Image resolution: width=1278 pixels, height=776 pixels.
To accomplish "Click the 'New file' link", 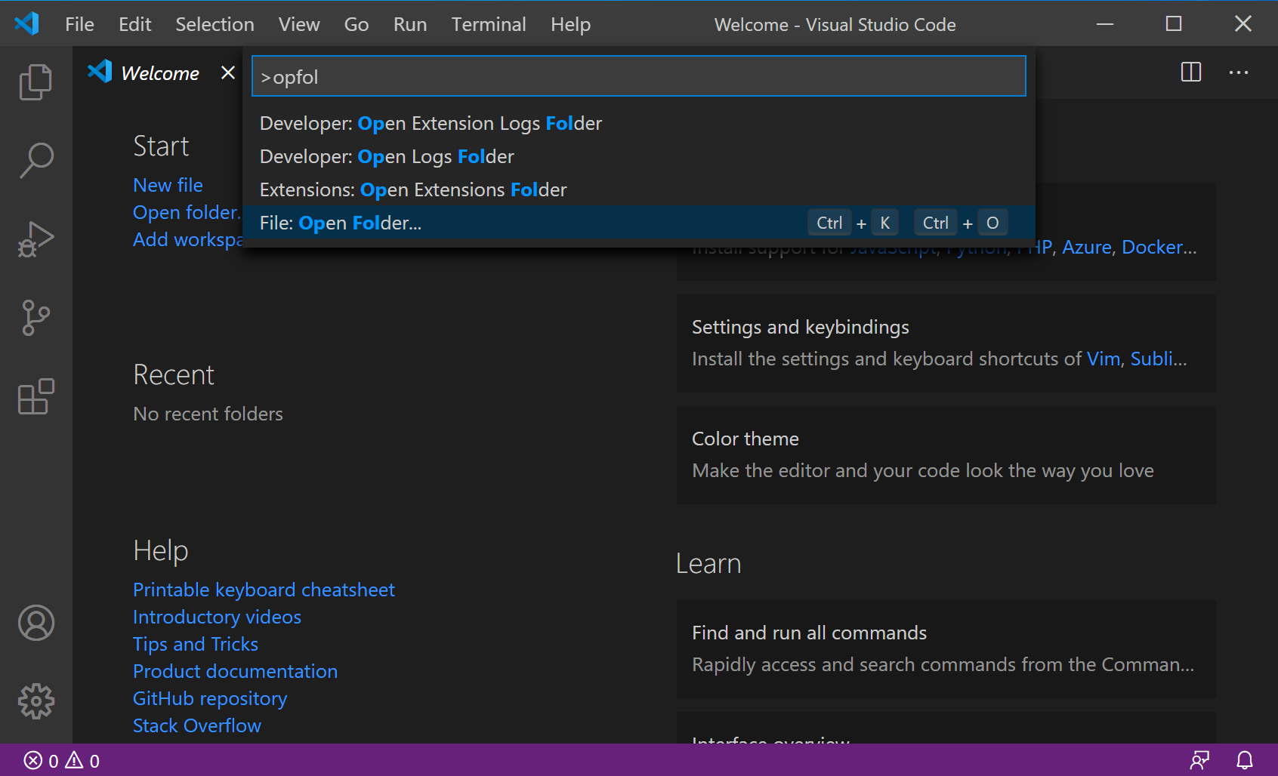I will click(x=168, y=185).
